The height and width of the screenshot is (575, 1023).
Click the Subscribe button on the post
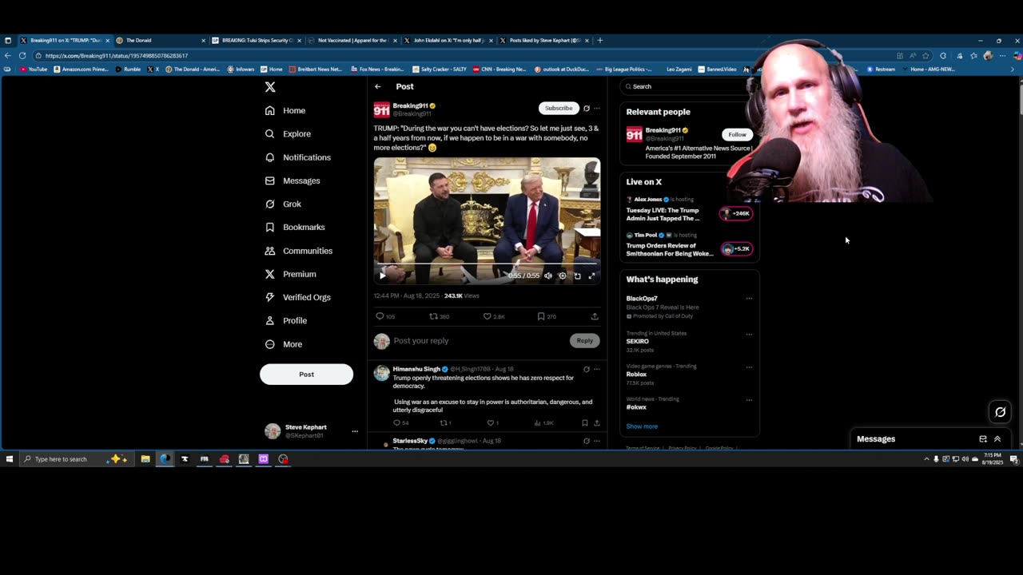click(559, 109)
